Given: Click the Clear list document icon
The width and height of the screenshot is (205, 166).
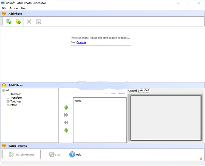Looking at the screenshot, I should (38, 22).
